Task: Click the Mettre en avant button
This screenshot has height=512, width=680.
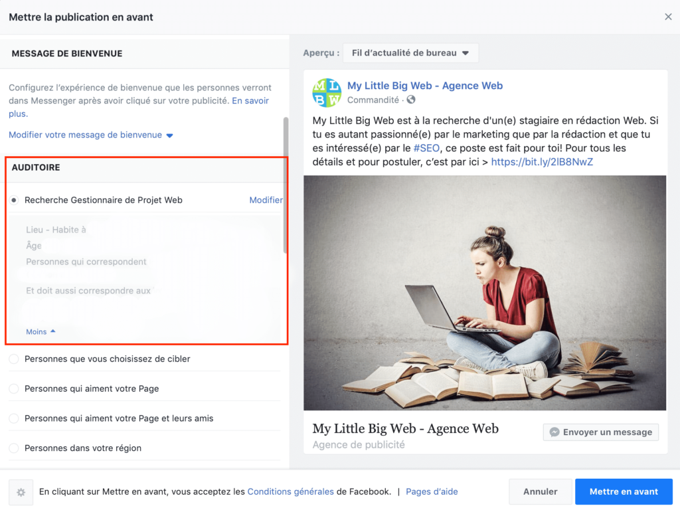Action: [624, 491]
